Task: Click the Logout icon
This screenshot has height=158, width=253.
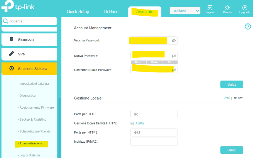Action: tap(210, 8)
